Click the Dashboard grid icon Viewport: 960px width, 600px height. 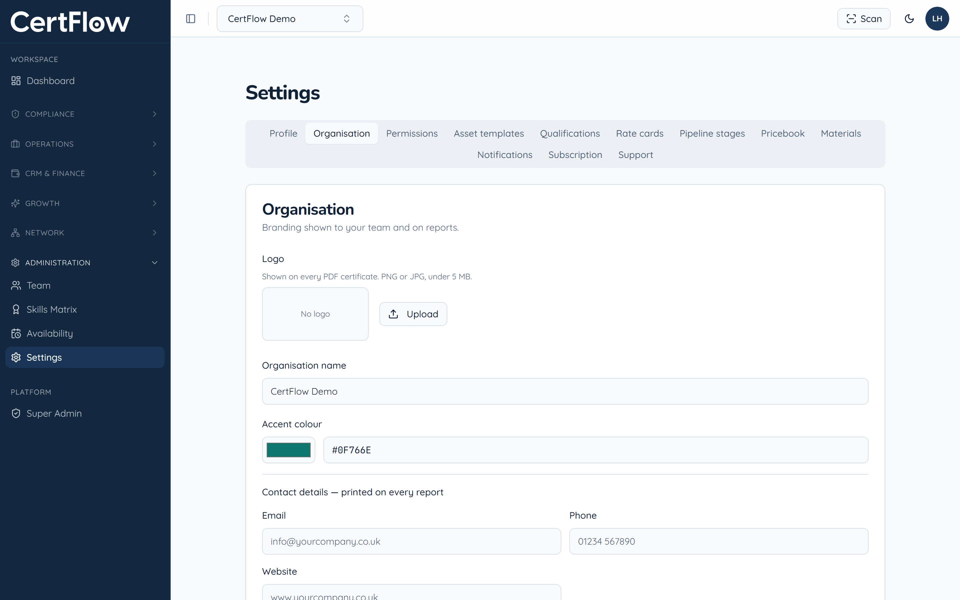(16, 81)
